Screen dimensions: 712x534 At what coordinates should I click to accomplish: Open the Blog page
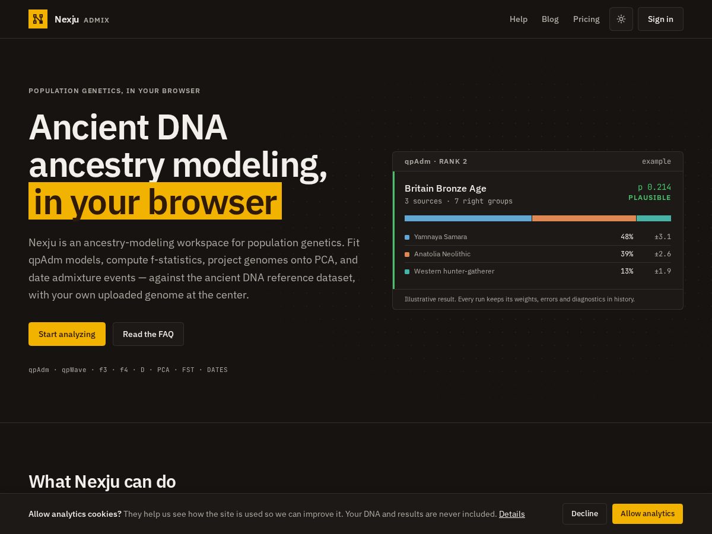(550, 19)
